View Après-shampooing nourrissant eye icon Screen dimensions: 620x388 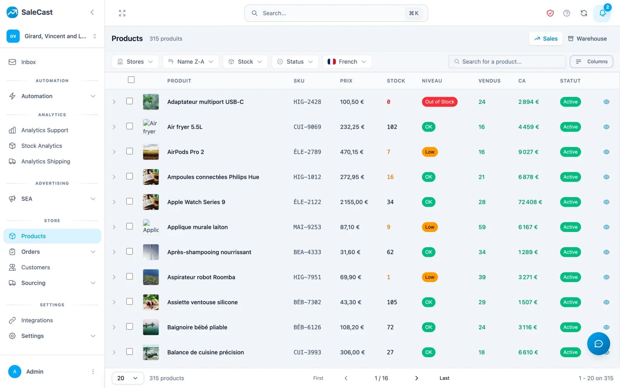[606, 252]
